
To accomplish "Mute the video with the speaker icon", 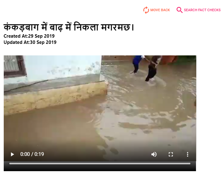I will (154, 154).
